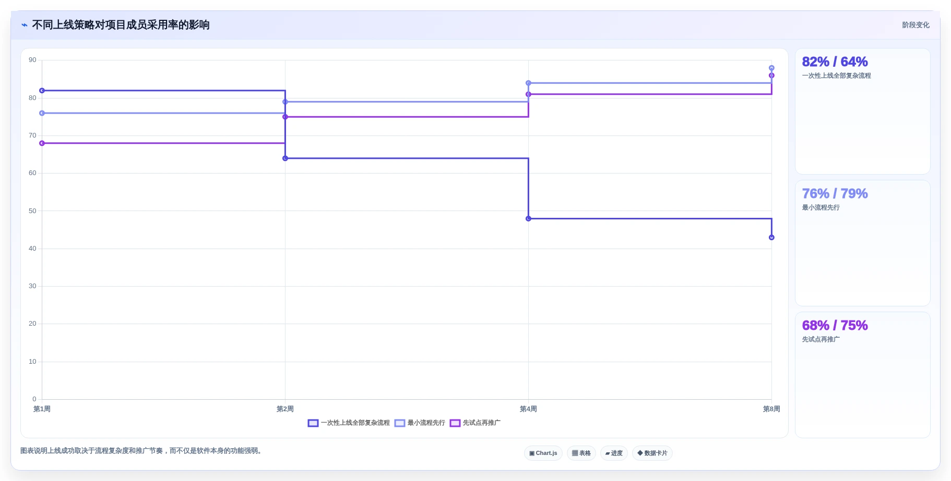Open the 68% / 75% stat card
The width and height of the screenshot is (951, 481).
pos(862,375)
